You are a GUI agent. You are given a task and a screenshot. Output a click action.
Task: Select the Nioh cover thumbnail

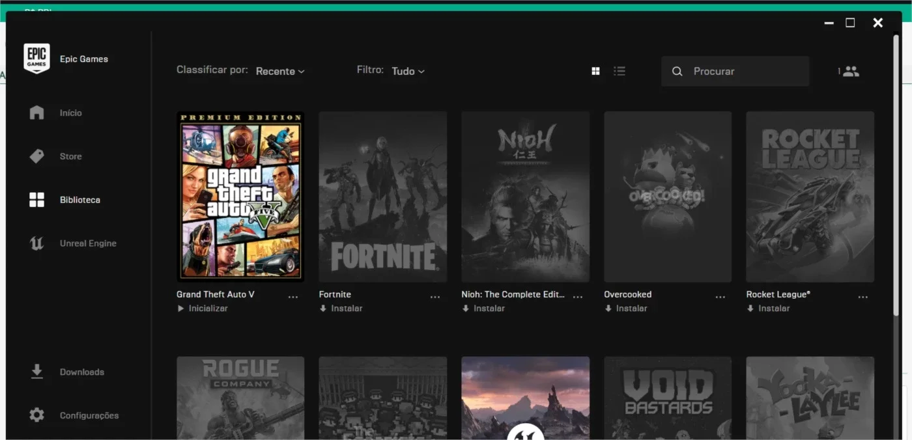(526, 197)
